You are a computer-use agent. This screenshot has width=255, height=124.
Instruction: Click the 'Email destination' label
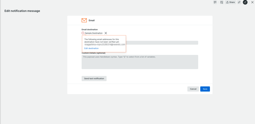pyautogui.click(x=90, y=29)
